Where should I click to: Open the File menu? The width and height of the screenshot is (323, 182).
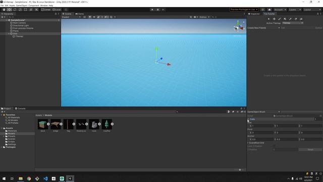[2, 6]
